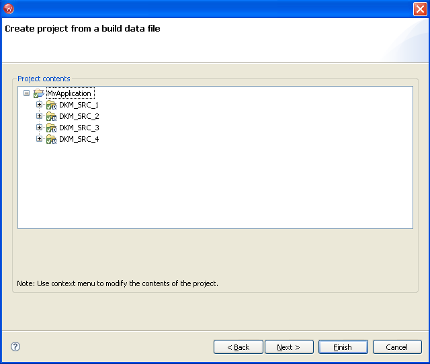Collapse the MyApplication tree node
Screen dimensions: 430x364
click(26, 93)
